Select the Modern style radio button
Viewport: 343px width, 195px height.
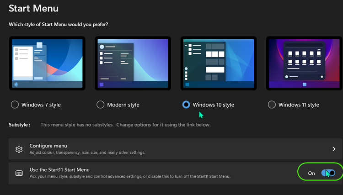tap(101, 105)
